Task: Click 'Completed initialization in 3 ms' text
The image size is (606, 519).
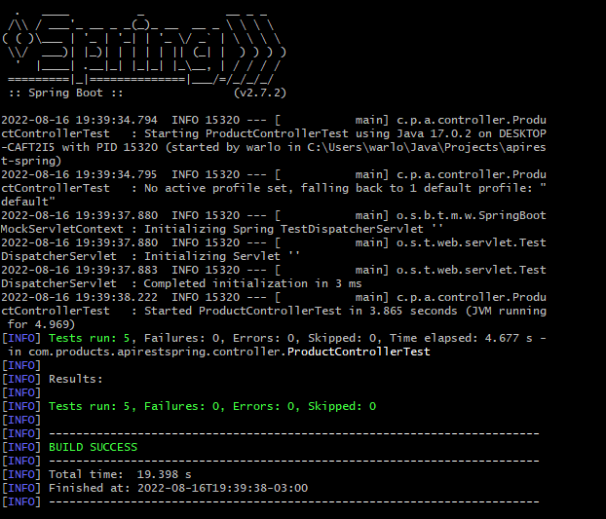Action: coord(252,283)
